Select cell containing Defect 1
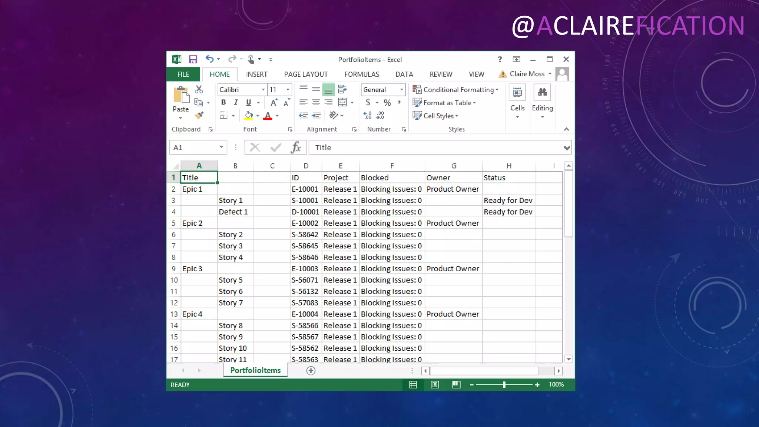This screenshot has width=759, height=427. point(233,212)
